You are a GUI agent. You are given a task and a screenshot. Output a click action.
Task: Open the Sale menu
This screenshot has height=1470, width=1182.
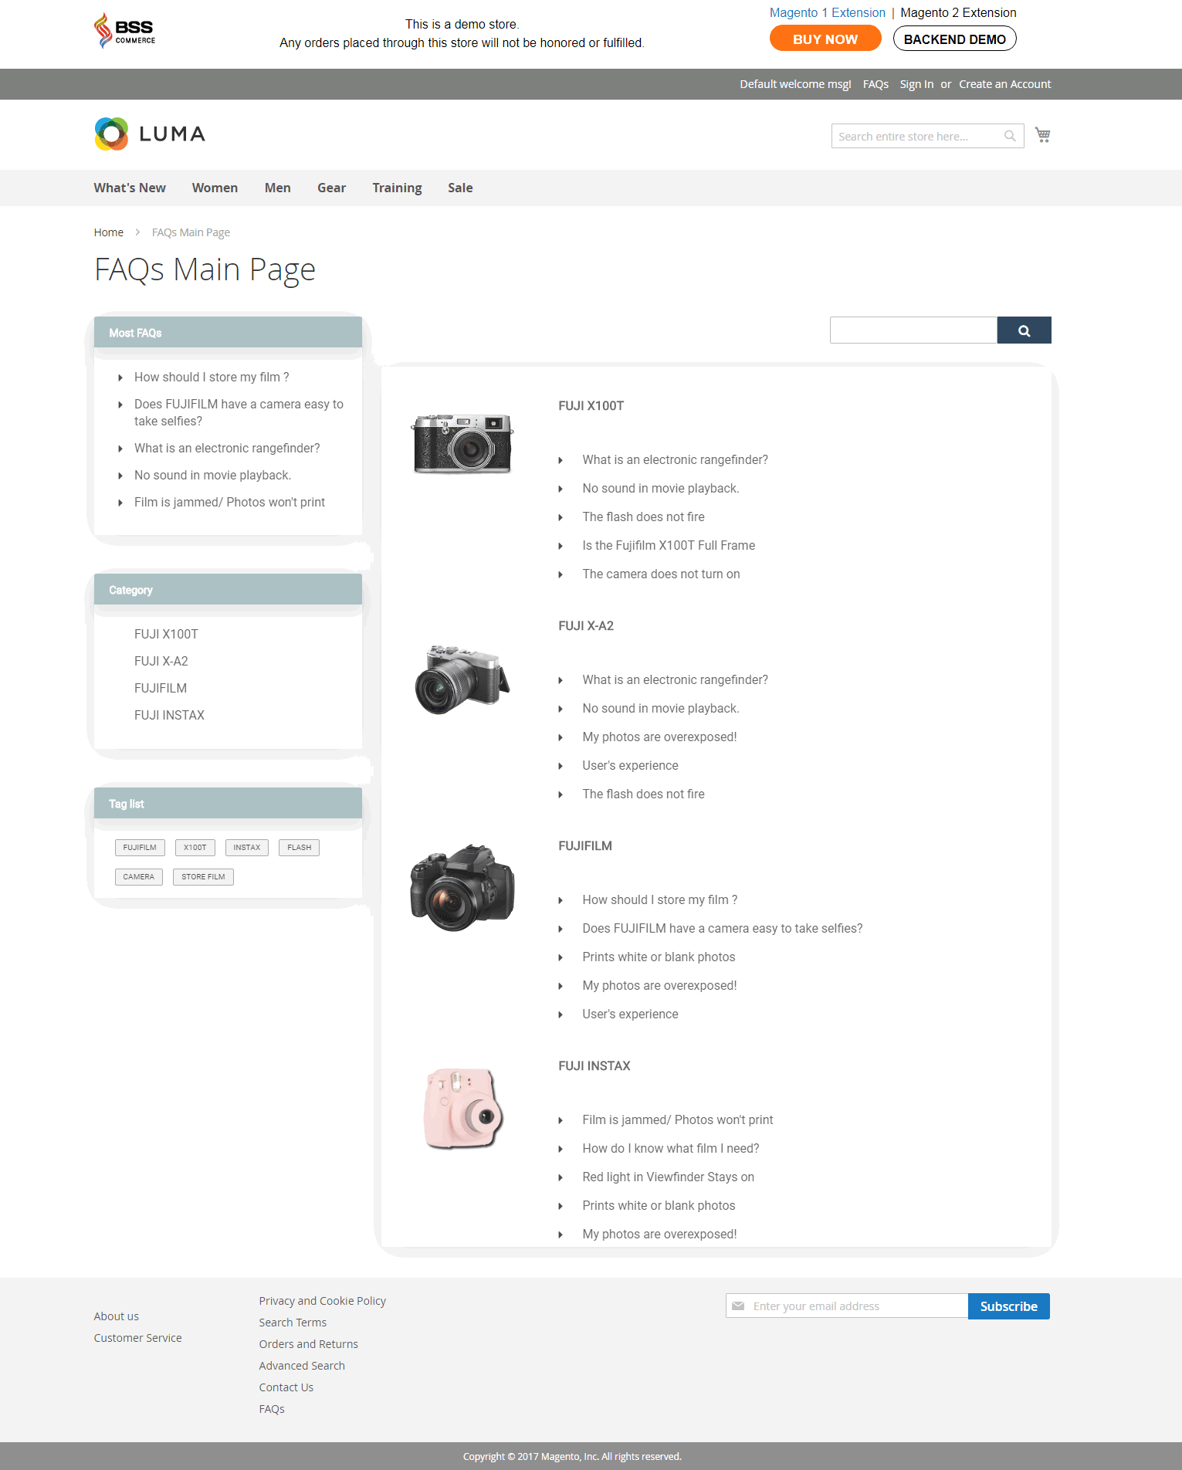[460, 188]
